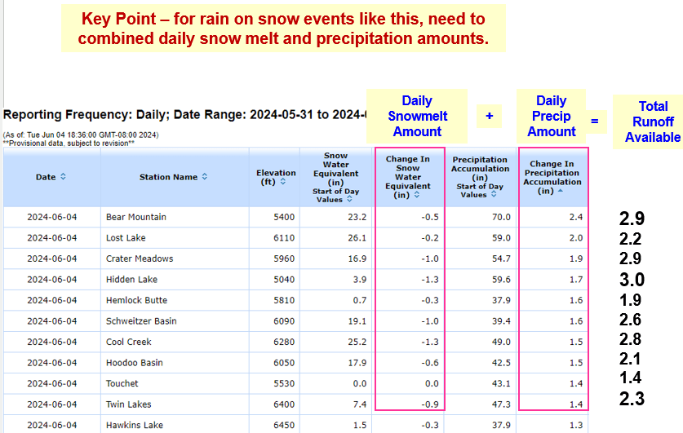
Task: Click the Daily Snowmelt Amount yellow label
Action: [x=417, y=116]
